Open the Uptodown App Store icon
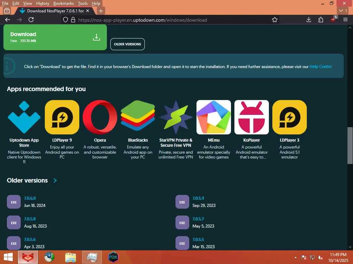This screenshot has width=353, height=264. tap(24, 117)
